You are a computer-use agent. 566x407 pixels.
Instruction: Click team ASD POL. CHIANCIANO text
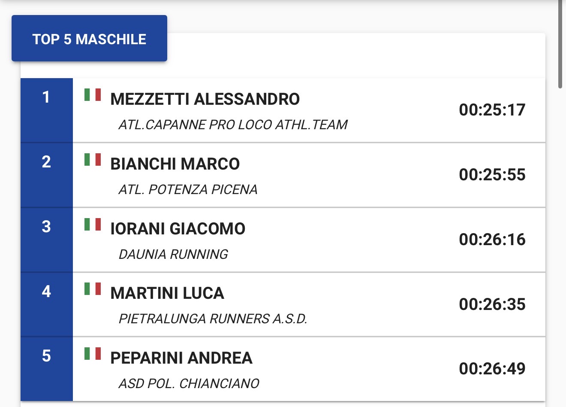(x=189, y=383)
